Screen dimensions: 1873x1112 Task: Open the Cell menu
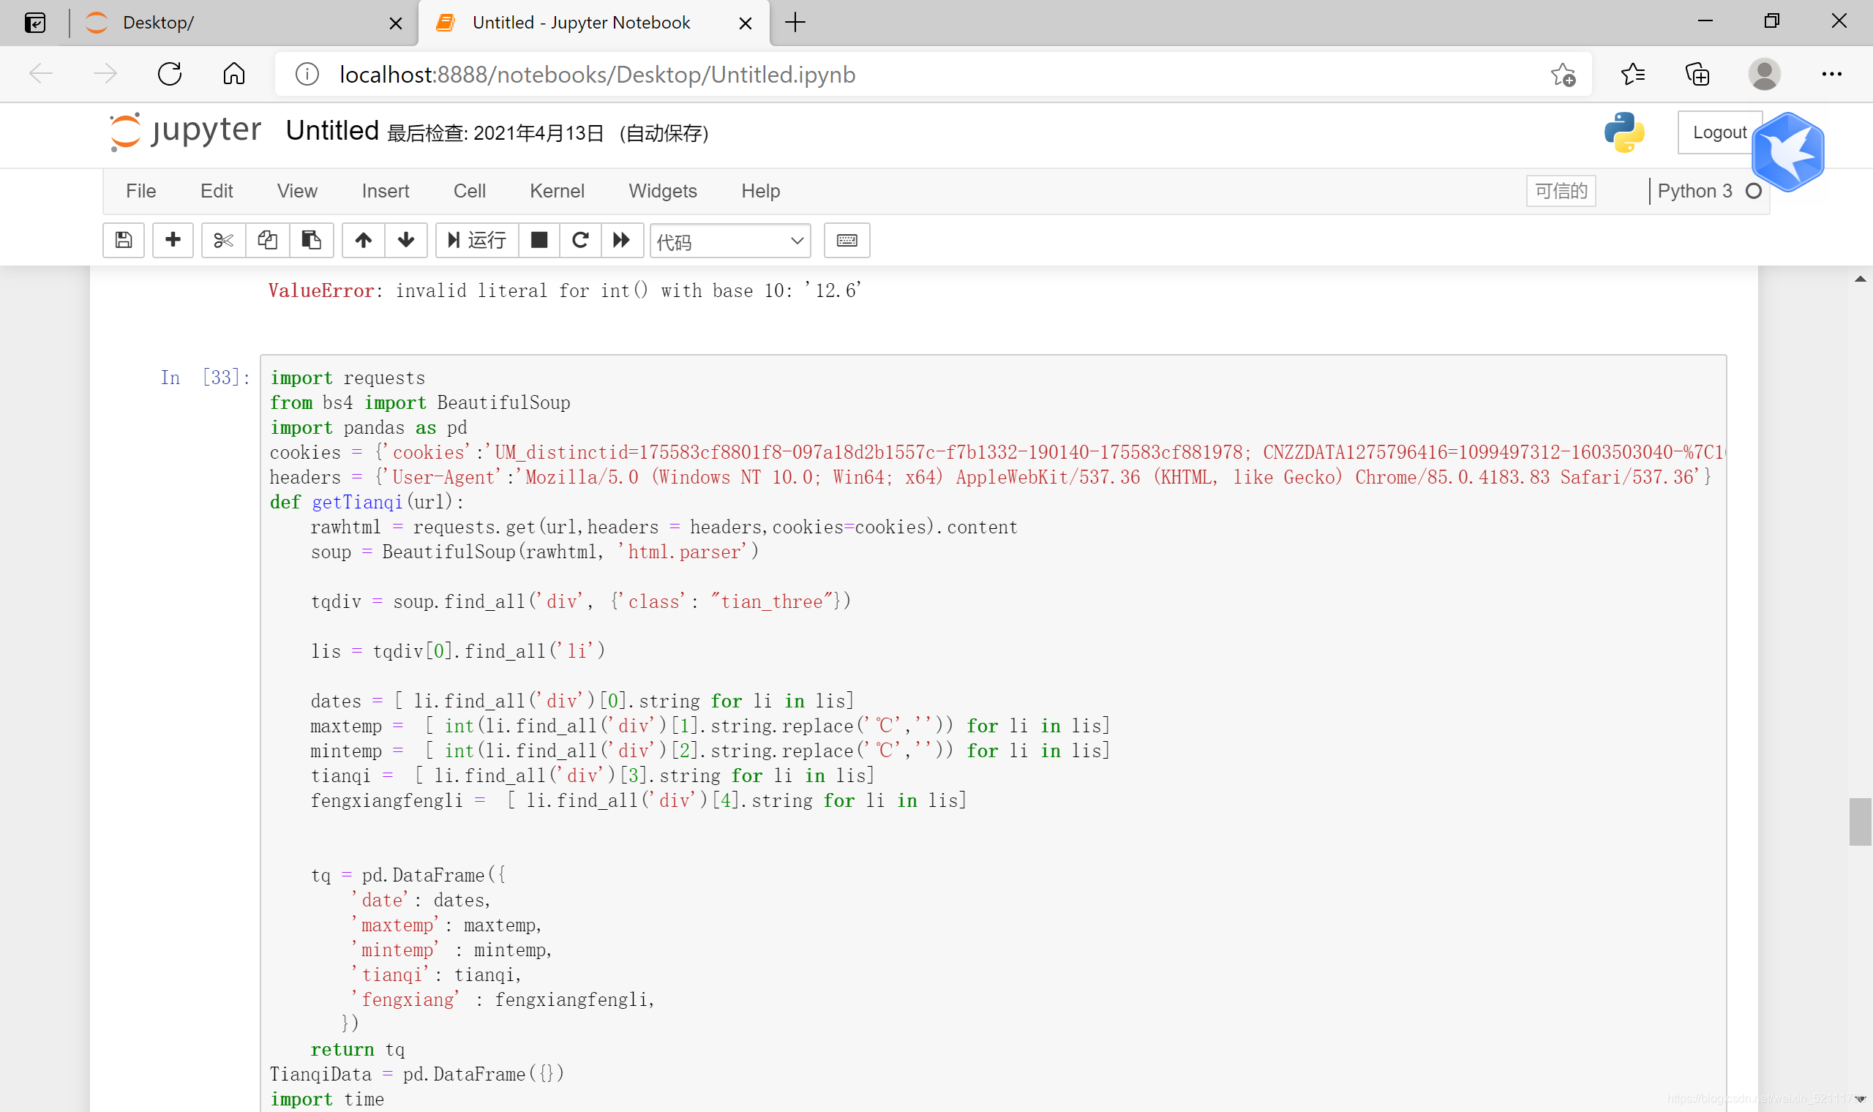[469, 191]
